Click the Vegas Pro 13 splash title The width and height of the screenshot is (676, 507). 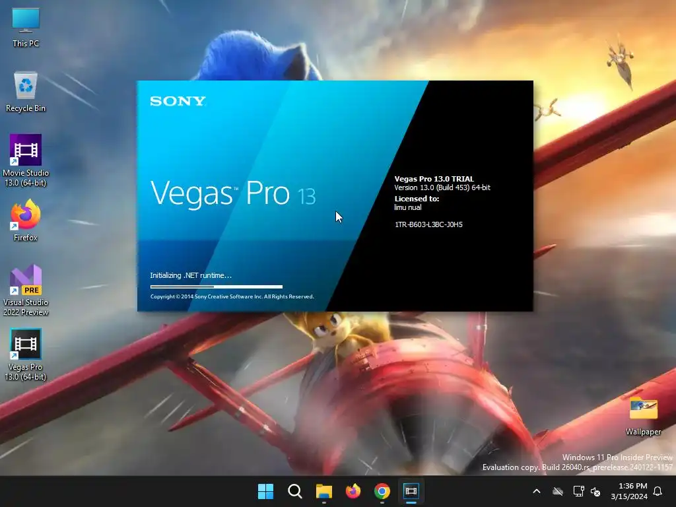point(233,193)
